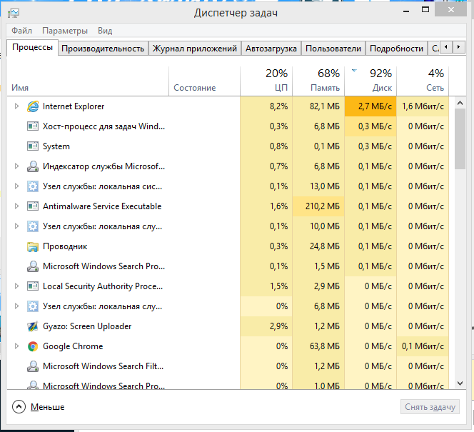Sort by the Имя column header
The width and height of the screenshot is (474, 432).
[88, 81]
